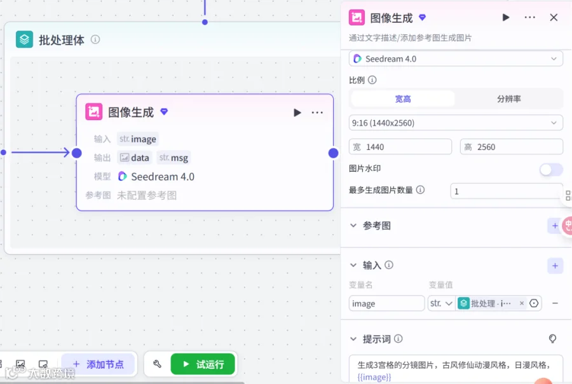The height and width of the screenshot is (384, 572).
Task: Switch to the 分辨率 tab
Action: pos(509,99)
